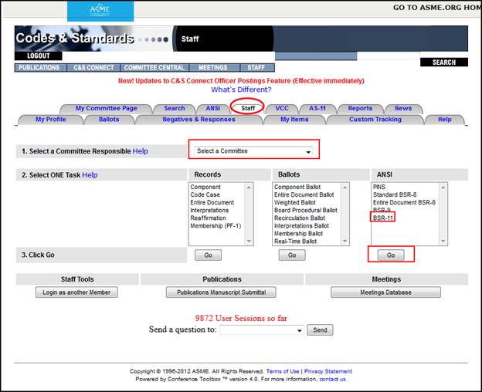Select Membership (PF-1) in Records list
482x392 pixels.
(x=216, y=226)
